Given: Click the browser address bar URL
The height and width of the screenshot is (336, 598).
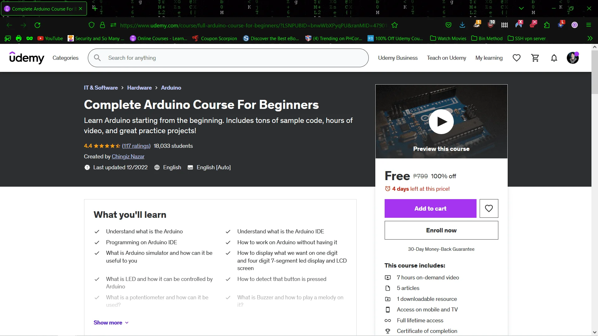Looking at the screenshot, I should [253, 26].
